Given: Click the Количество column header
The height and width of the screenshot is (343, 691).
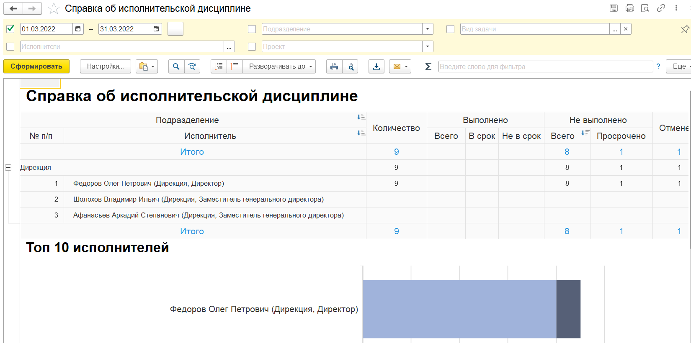Looking at the screenshot, I should (396, 128).
